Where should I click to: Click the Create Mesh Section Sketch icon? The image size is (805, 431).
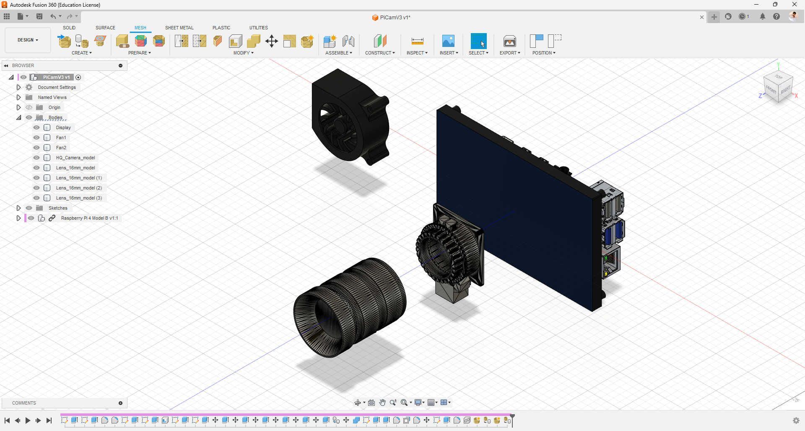coord(100,41)
